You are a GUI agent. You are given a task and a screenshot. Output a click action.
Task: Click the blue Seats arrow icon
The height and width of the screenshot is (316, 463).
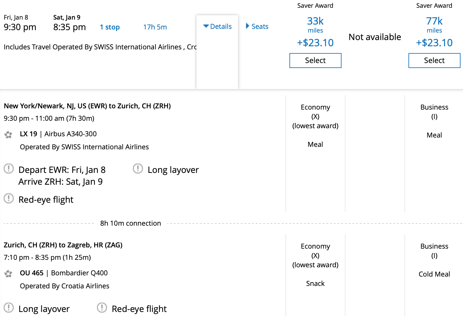pos(247,26)
